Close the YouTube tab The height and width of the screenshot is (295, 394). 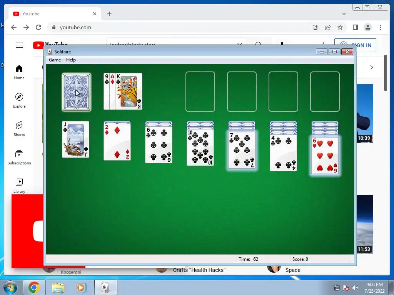coord(95,14)
